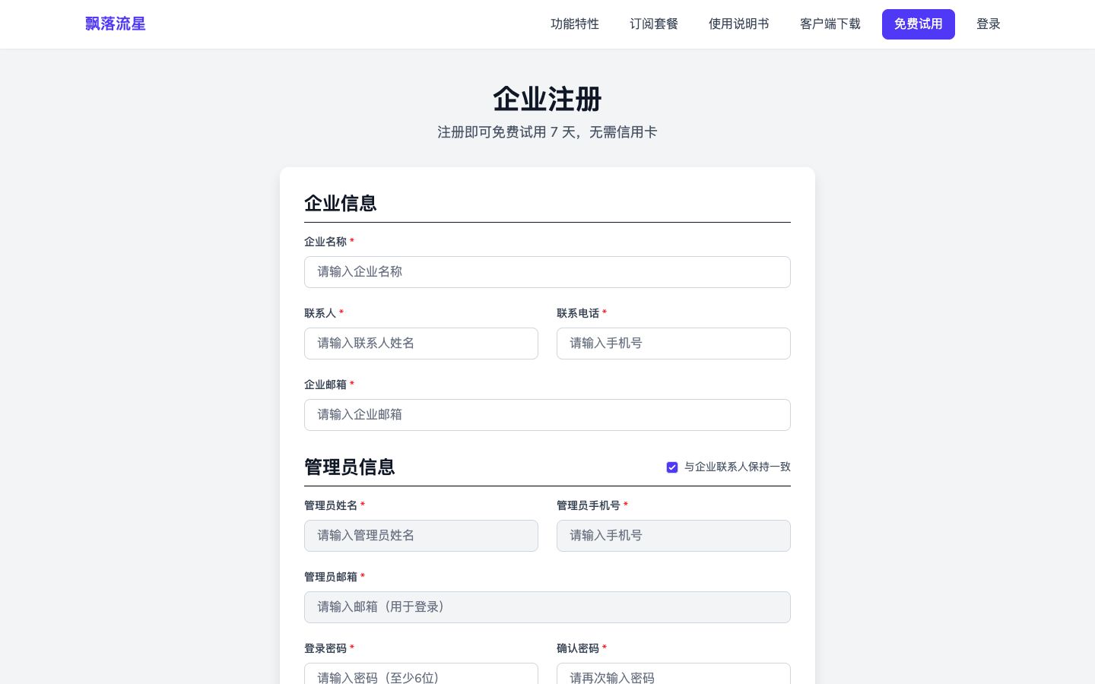Focus the 企业邮箱 input field
The image size is (1095, 684).
(x=547, y=415)
